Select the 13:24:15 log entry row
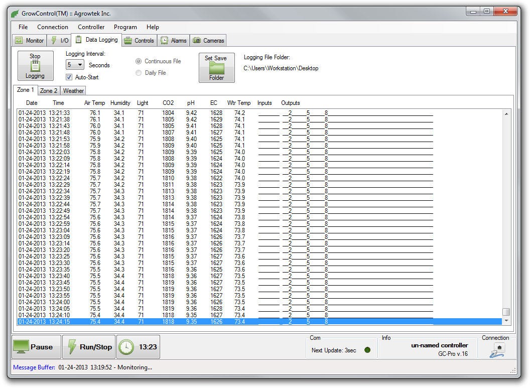The image size is (530, 388). [201, 322]
